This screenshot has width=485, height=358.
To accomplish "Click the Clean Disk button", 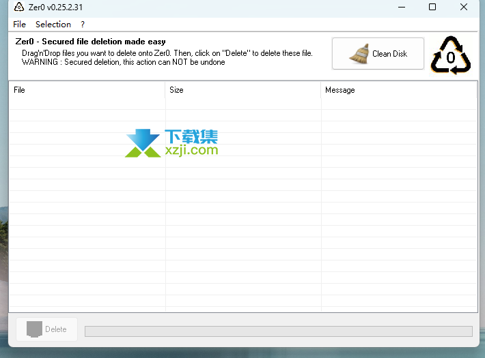I will (378, 54).
